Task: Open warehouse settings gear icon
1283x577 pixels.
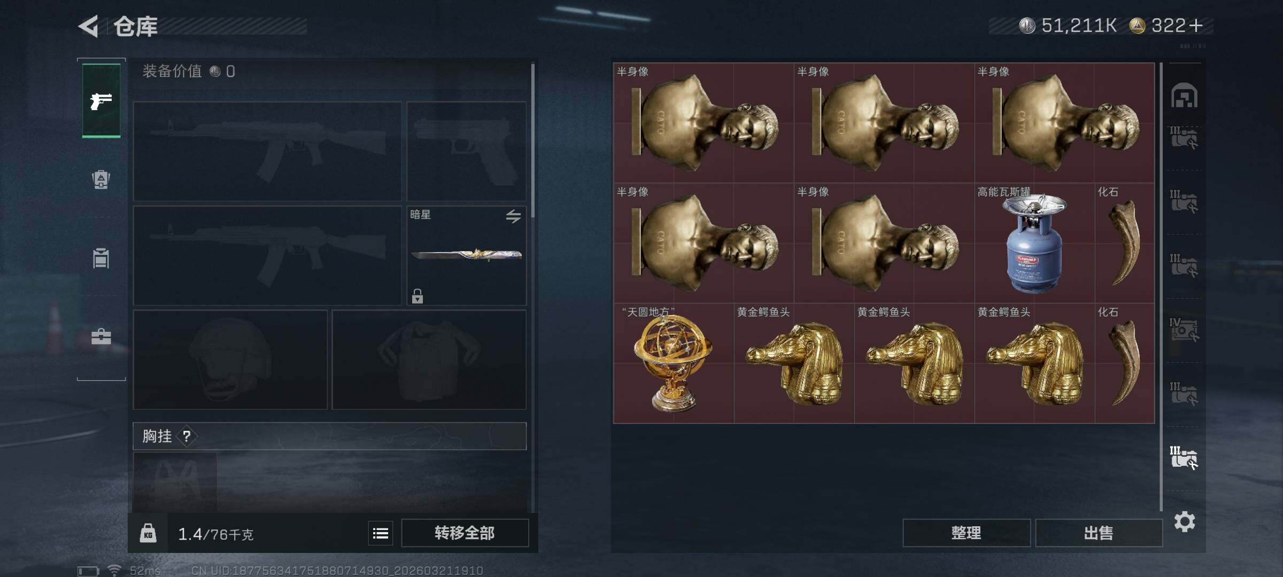Action: click(1185, 521)
